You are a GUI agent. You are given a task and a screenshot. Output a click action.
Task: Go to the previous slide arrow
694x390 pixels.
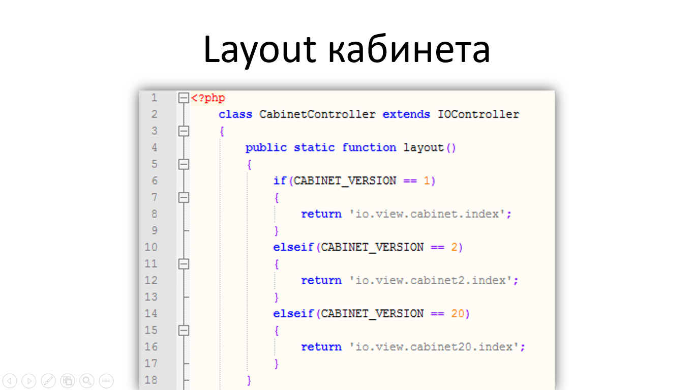tap(10, 380)
